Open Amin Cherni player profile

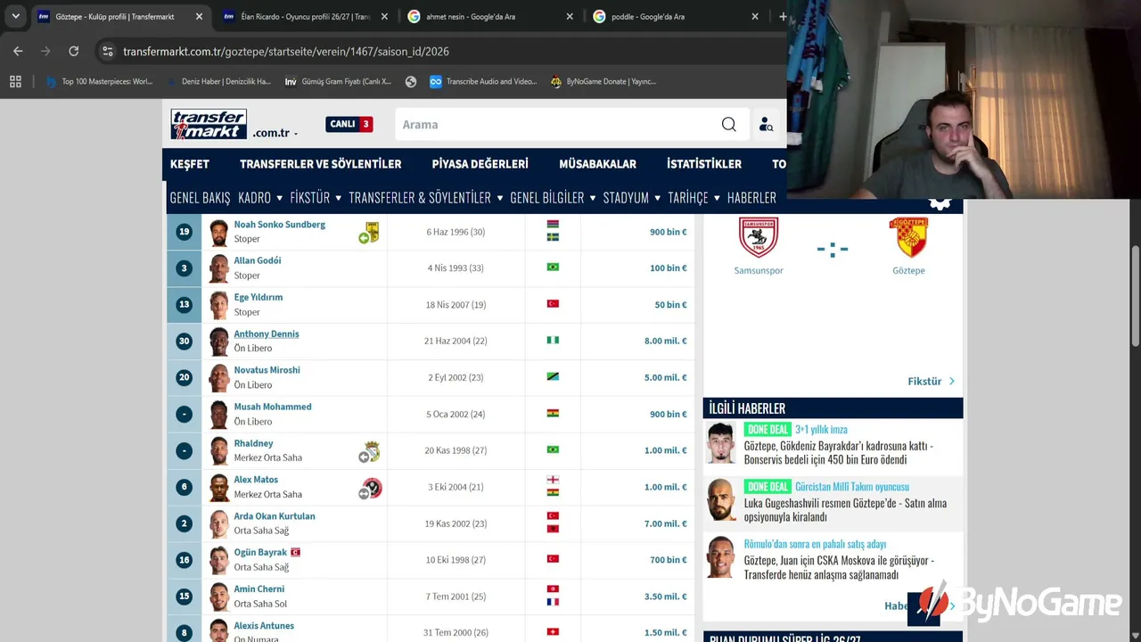click(x=259, y=589)
